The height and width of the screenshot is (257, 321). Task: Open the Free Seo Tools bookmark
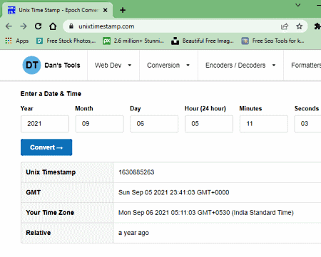click(272, 41)
